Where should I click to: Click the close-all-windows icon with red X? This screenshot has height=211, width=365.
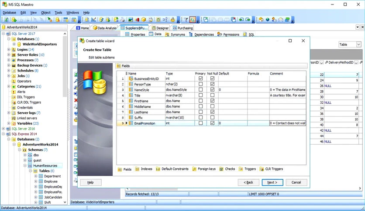234,20
